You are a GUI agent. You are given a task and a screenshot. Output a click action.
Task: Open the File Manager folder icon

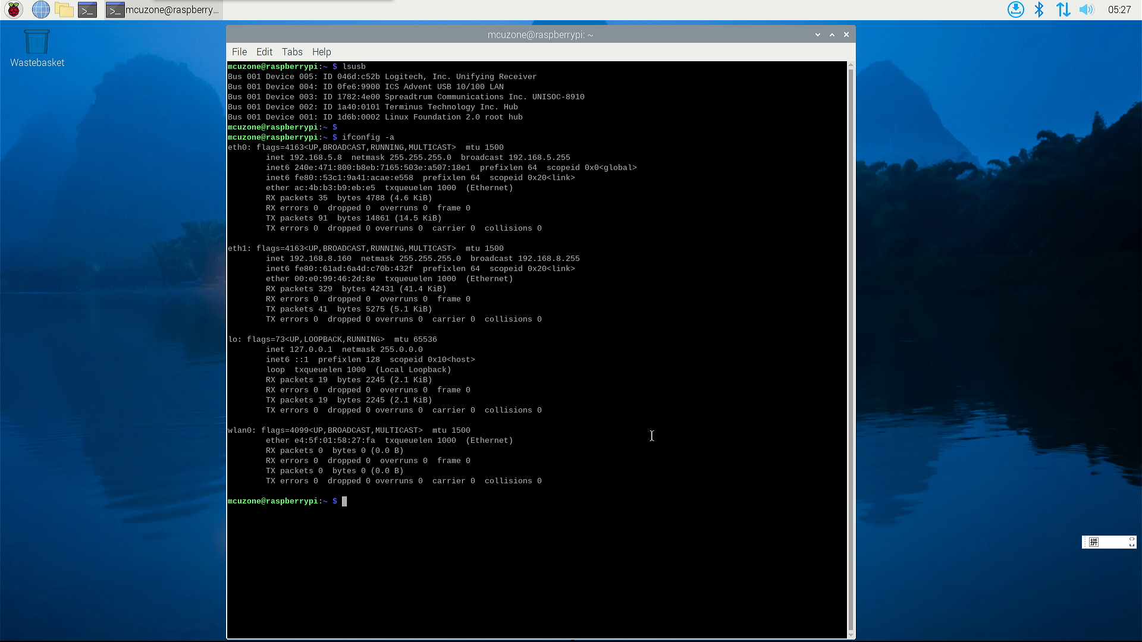pyautogui.click(x=64, y=10)
